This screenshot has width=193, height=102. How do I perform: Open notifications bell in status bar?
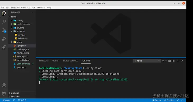[182, 100]
